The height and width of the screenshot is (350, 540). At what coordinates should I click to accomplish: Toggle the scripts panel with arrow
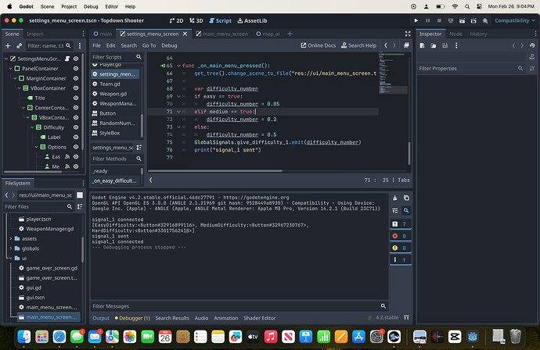tap(150, 180)
